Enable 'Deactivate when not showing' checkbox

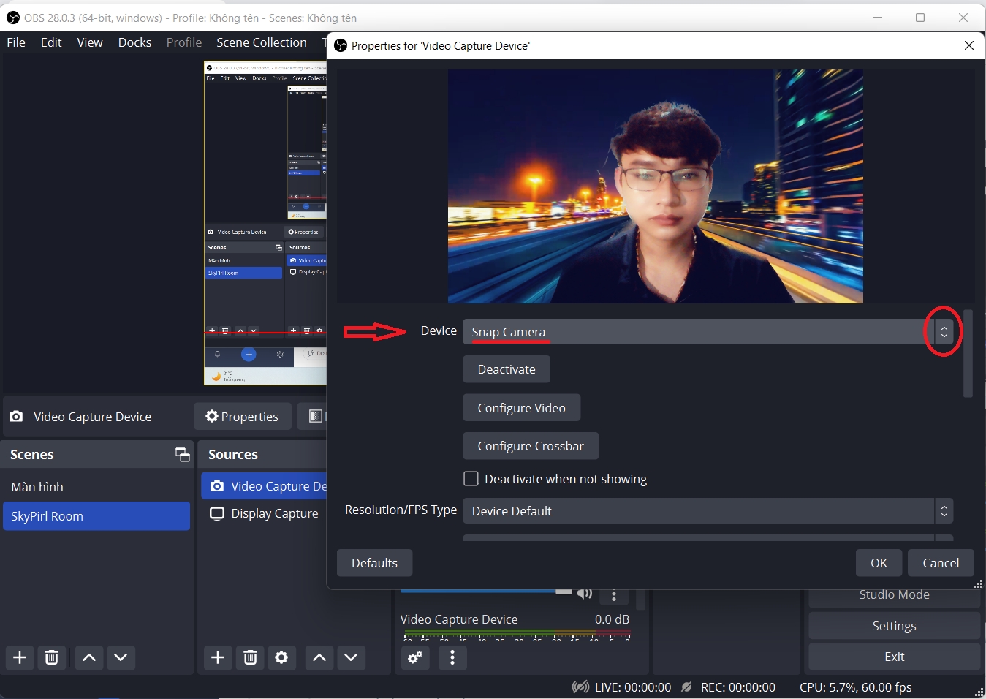(x=471, y=479)
